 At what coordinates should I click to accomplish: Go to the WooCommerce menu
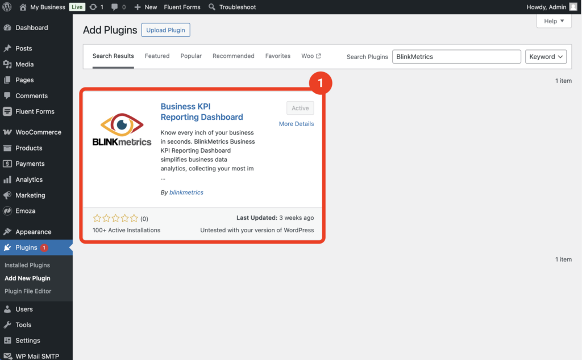38,132
